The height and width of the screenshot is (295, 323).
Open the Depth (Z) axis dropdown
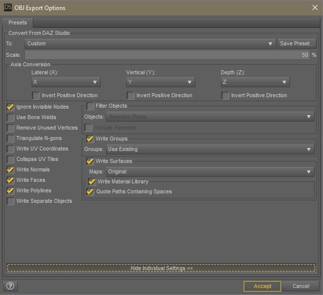[255, 82]
